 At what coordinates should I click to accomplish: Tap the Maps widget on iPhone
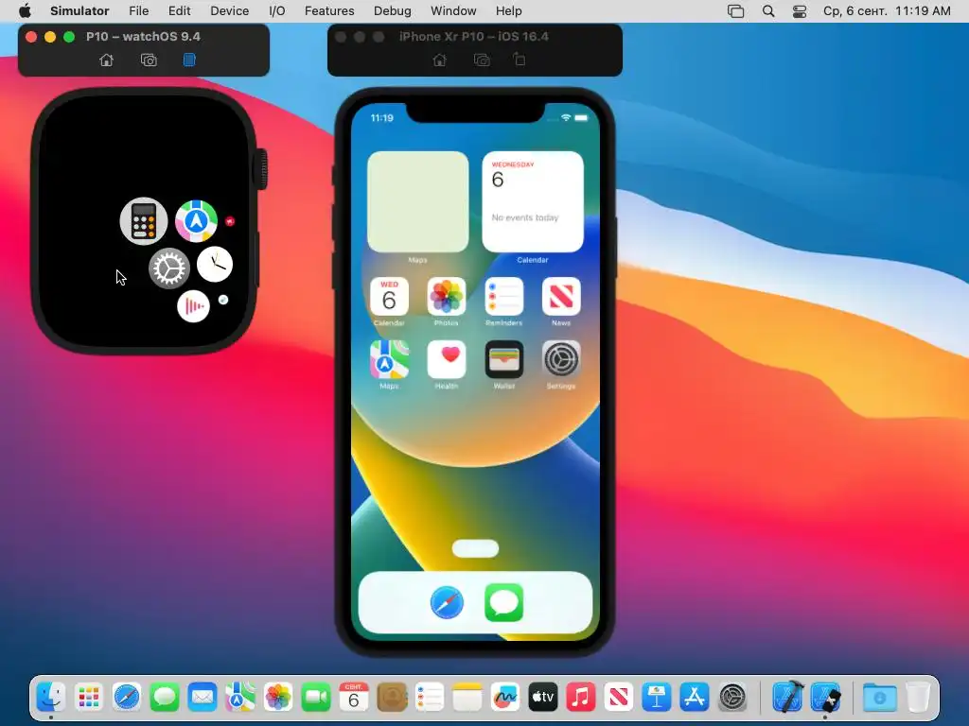tap(417, 201)
